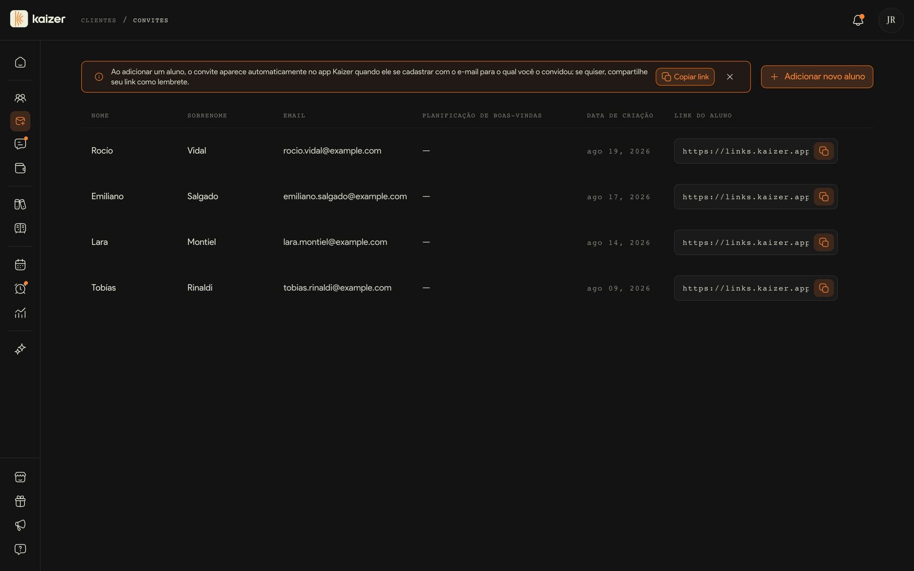Select the name Emiliano in table

pyautogui.click(x=107, y=196)
